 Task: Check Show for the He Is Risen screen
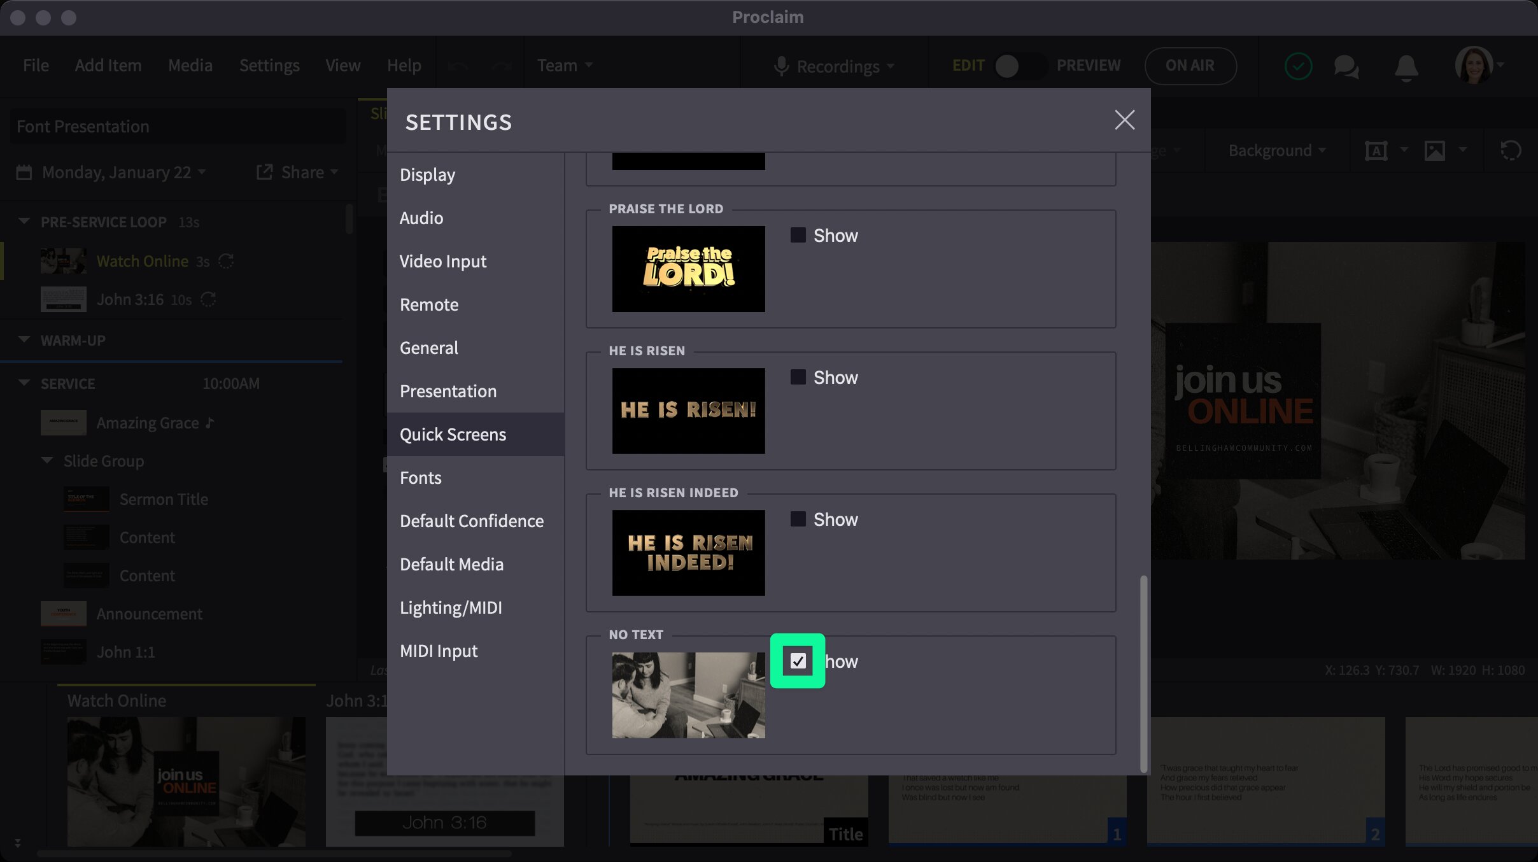pyautogui.click(x=797, y=377)
